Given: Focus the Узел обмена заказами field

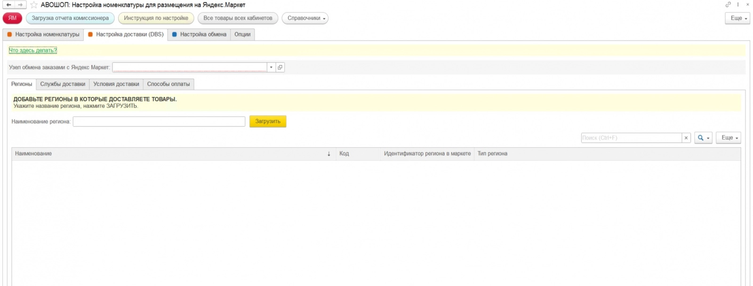Looking at the screenshot, I should (x=190, y=67).
